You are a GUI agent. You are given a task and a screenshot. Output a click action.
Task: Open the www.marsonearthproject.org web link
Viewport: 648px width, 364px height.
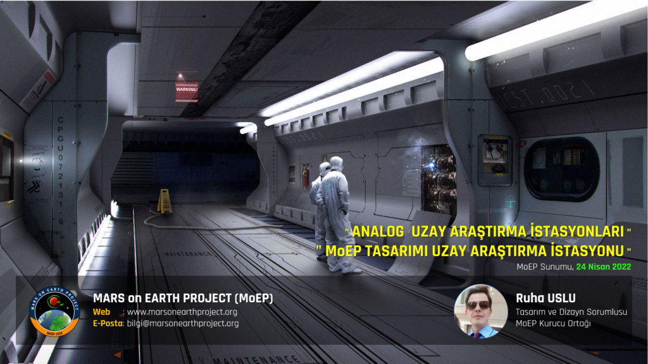(x=182, y=312)
